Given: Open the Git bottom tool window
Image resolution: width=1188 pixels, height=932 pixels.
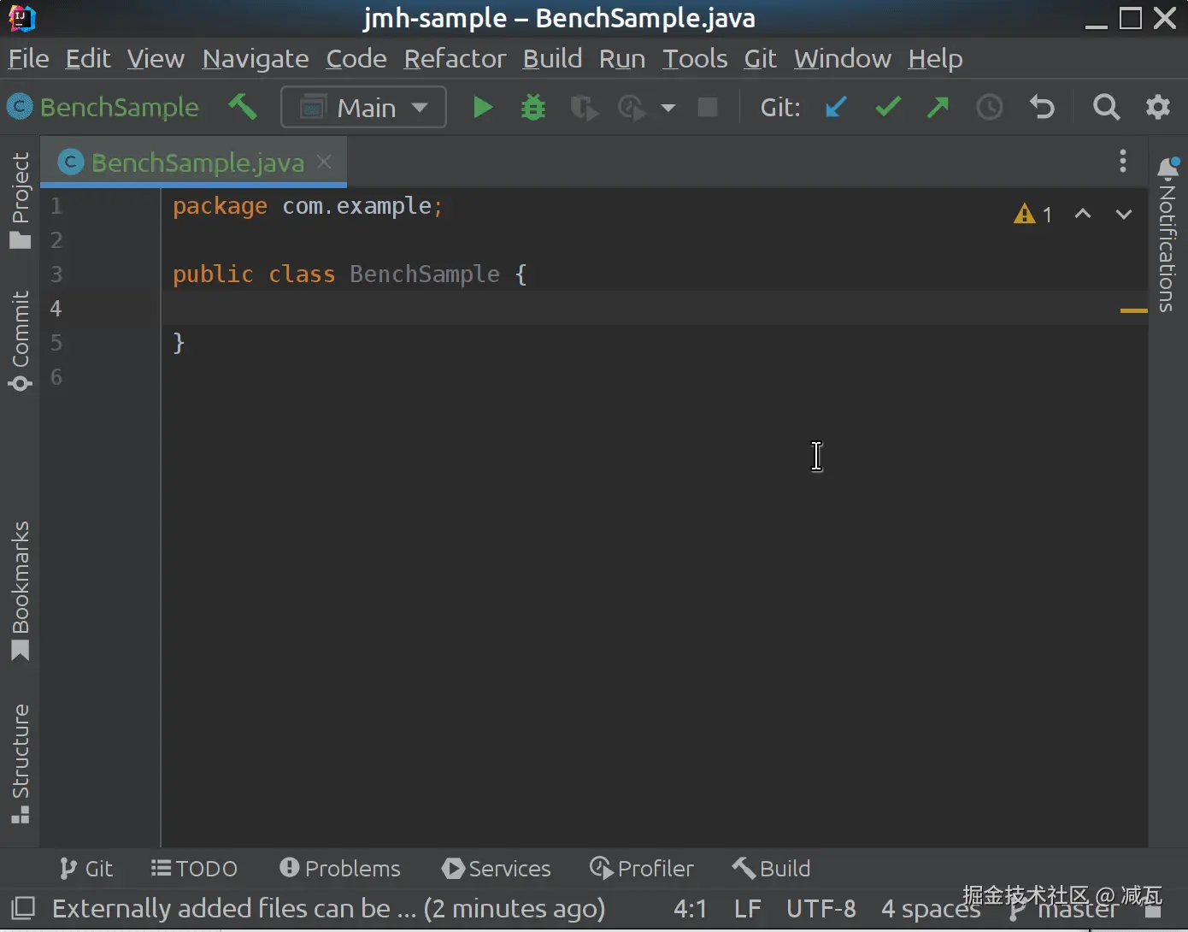Looking at the screenshot, I should (86, 869).
